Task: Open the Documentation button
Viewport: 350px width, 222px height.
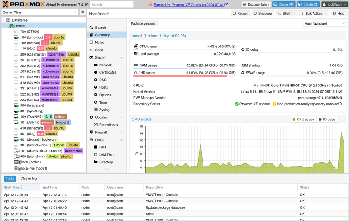Action: tap(256, 4)
